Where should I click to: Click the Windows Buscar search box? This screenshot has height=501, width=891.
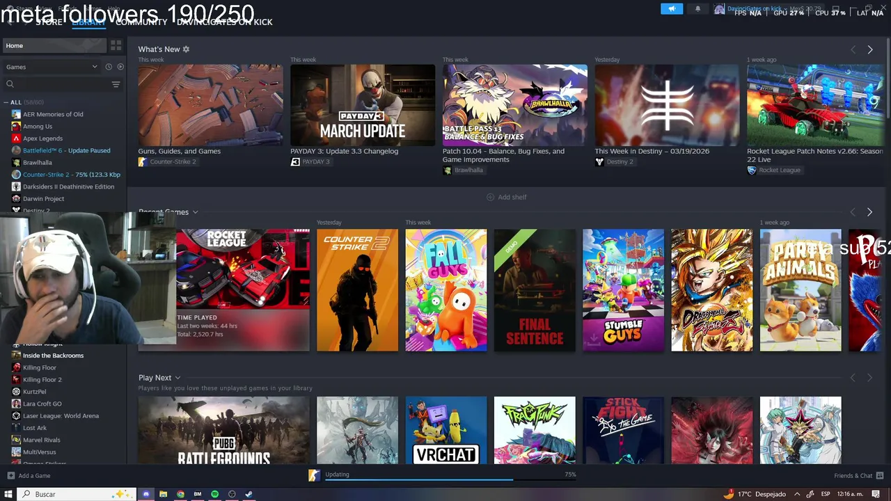[76, 494]
